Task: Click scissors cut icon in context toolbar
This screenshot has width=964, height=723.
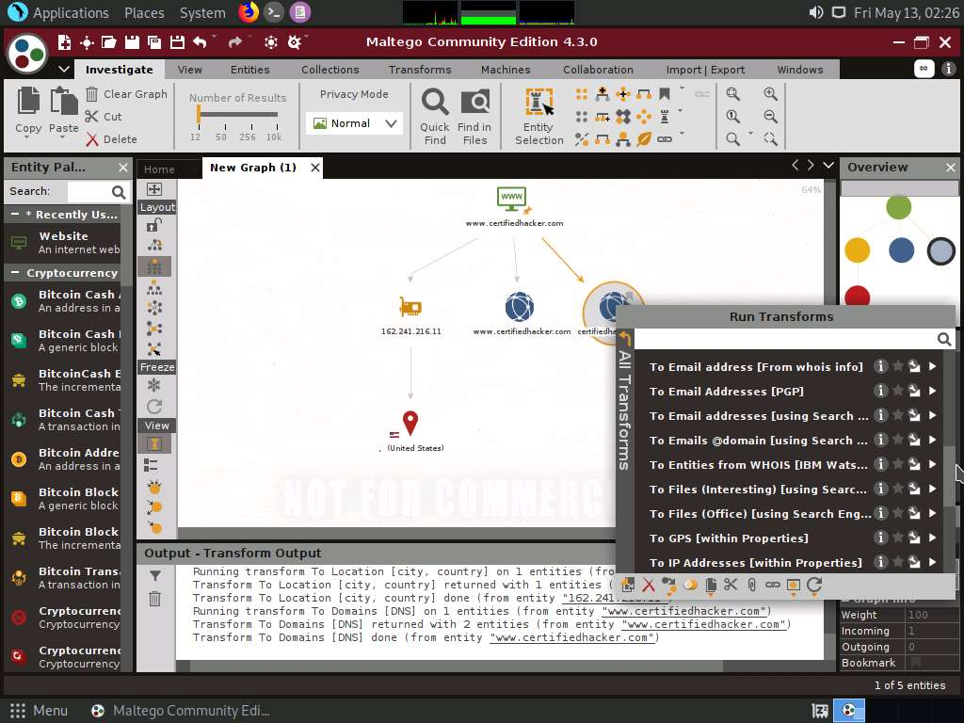Action: click(731, 585)
